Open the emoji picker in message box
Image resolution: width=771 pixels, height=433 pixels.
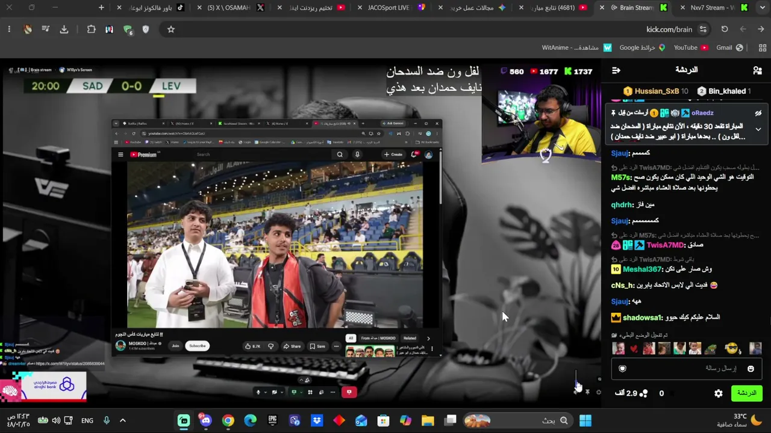[x=751, y=369]
